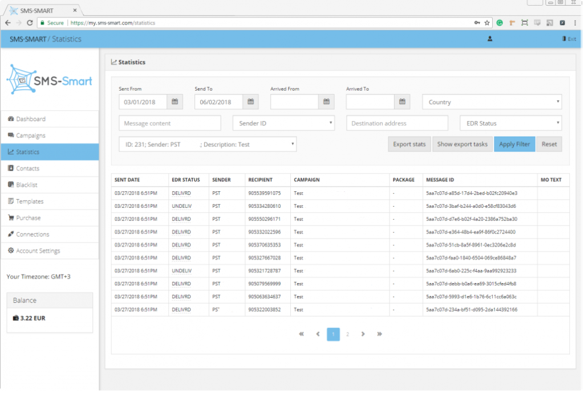
Task: Click message ID ending 069ce86848a7
Action: [471, 258]
